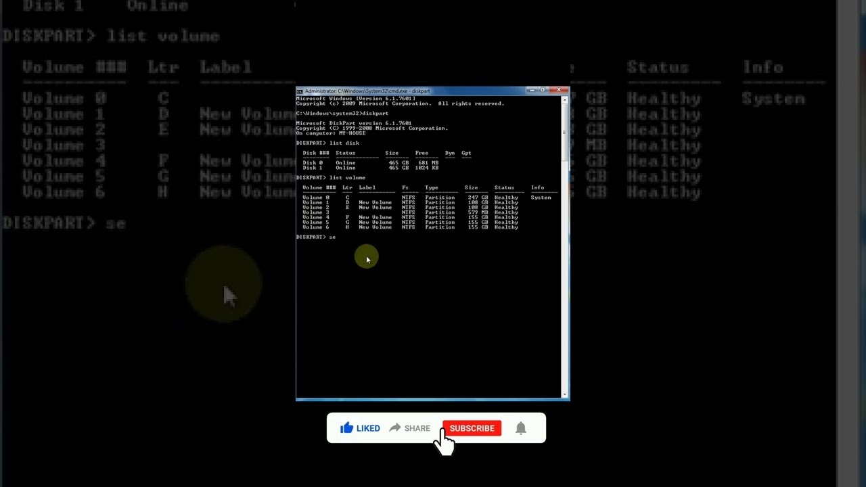Click the 'Type' column header
The image size is (866, 487).
tap(432, 187)
